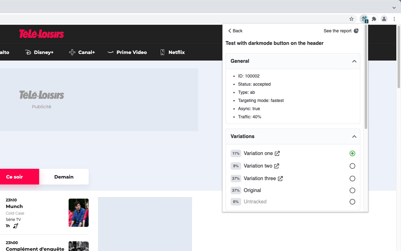Collapse the General section
This screenshot has width=401, height=251.
[354, 61]
